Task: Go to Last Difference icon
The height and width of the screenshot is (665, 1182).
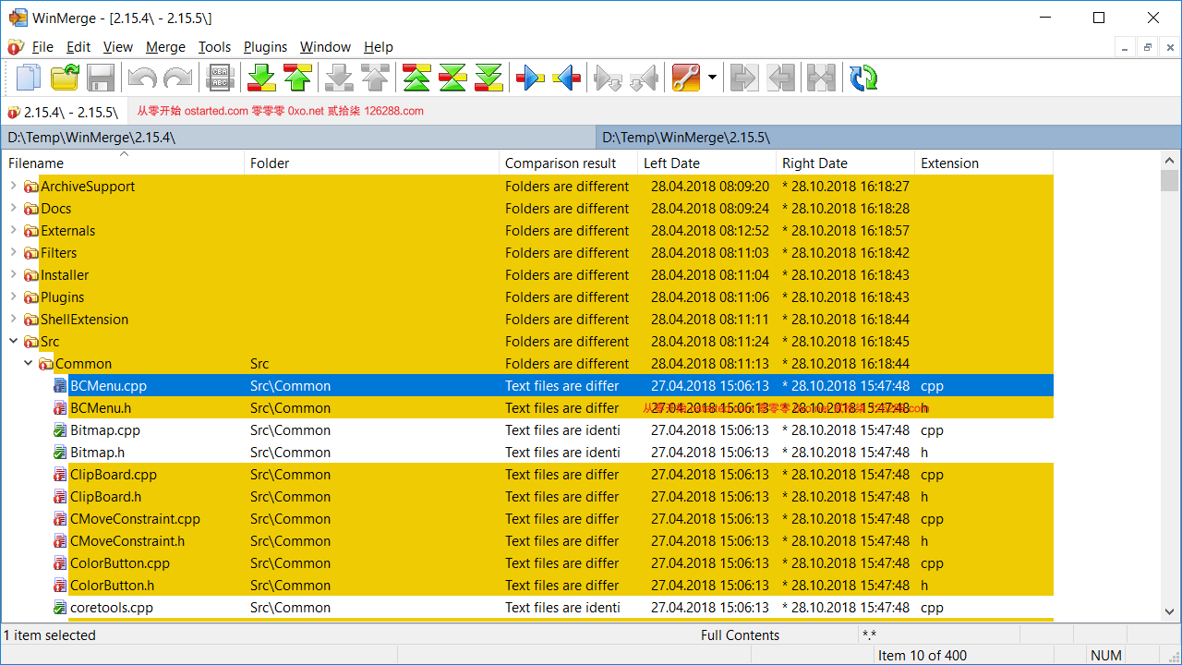Action: [x=488, y=78]
